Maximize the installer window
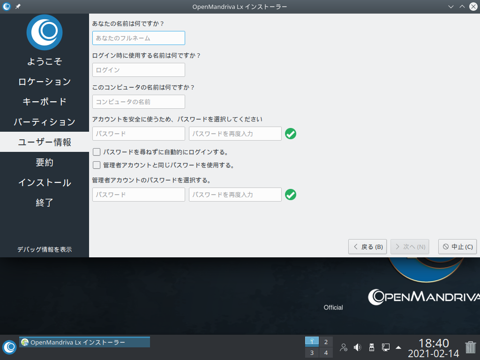480x360 pixels. click(462, 7)
